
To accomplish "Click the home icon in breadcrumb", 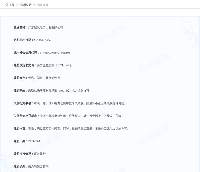I will point(6,5).
